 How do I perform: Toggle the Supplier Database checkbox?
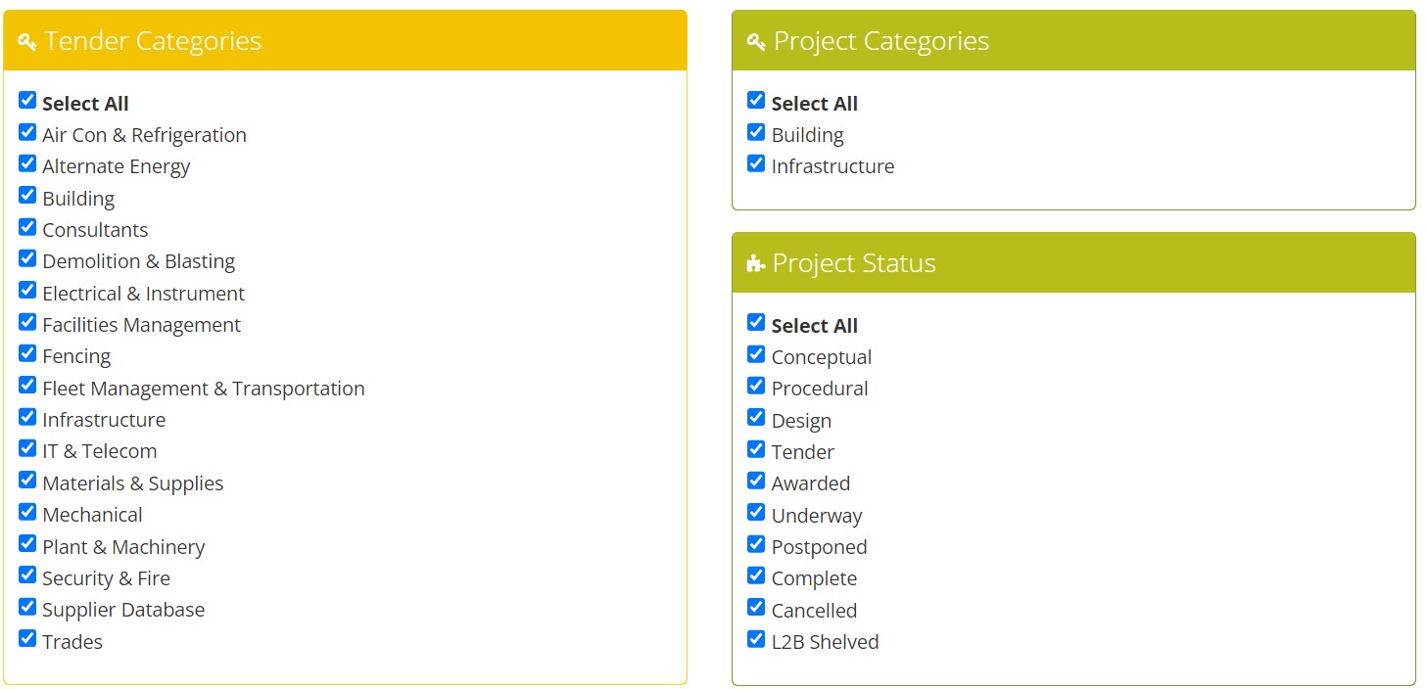point(27,607)
